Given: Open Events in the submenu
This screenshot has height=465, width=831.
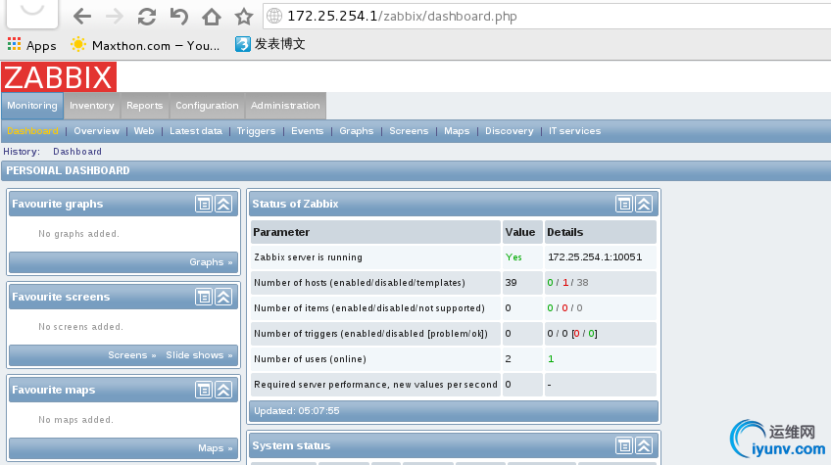Looking at the screenshot, I should pyautogui.click(x=307, y=131).
